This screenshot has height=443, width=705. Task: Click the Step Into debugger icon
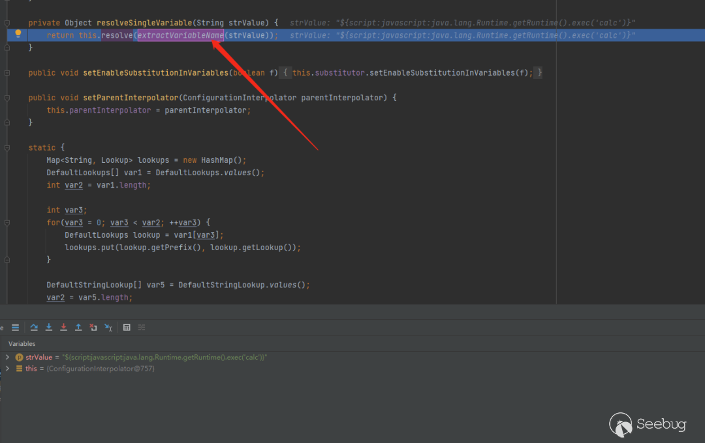(49, 328)
